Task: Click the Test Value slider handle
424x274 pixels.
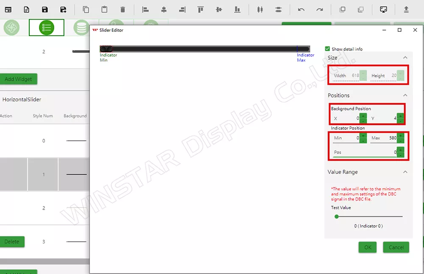Action: coord(337,216)
